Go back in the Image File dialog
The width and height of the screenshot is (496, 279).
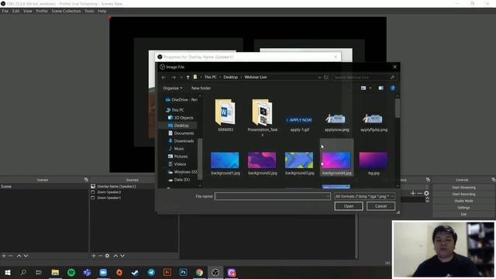164,77
